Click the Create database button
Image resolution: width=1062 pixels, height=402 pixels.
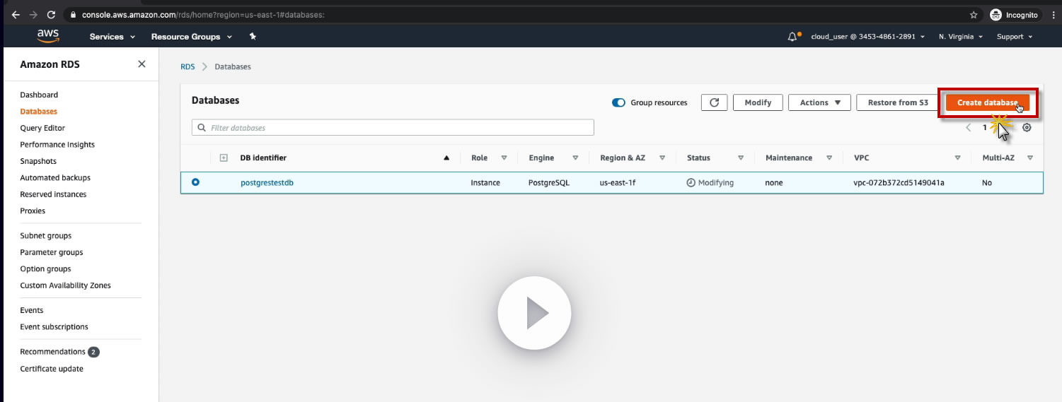coord(988,102)
